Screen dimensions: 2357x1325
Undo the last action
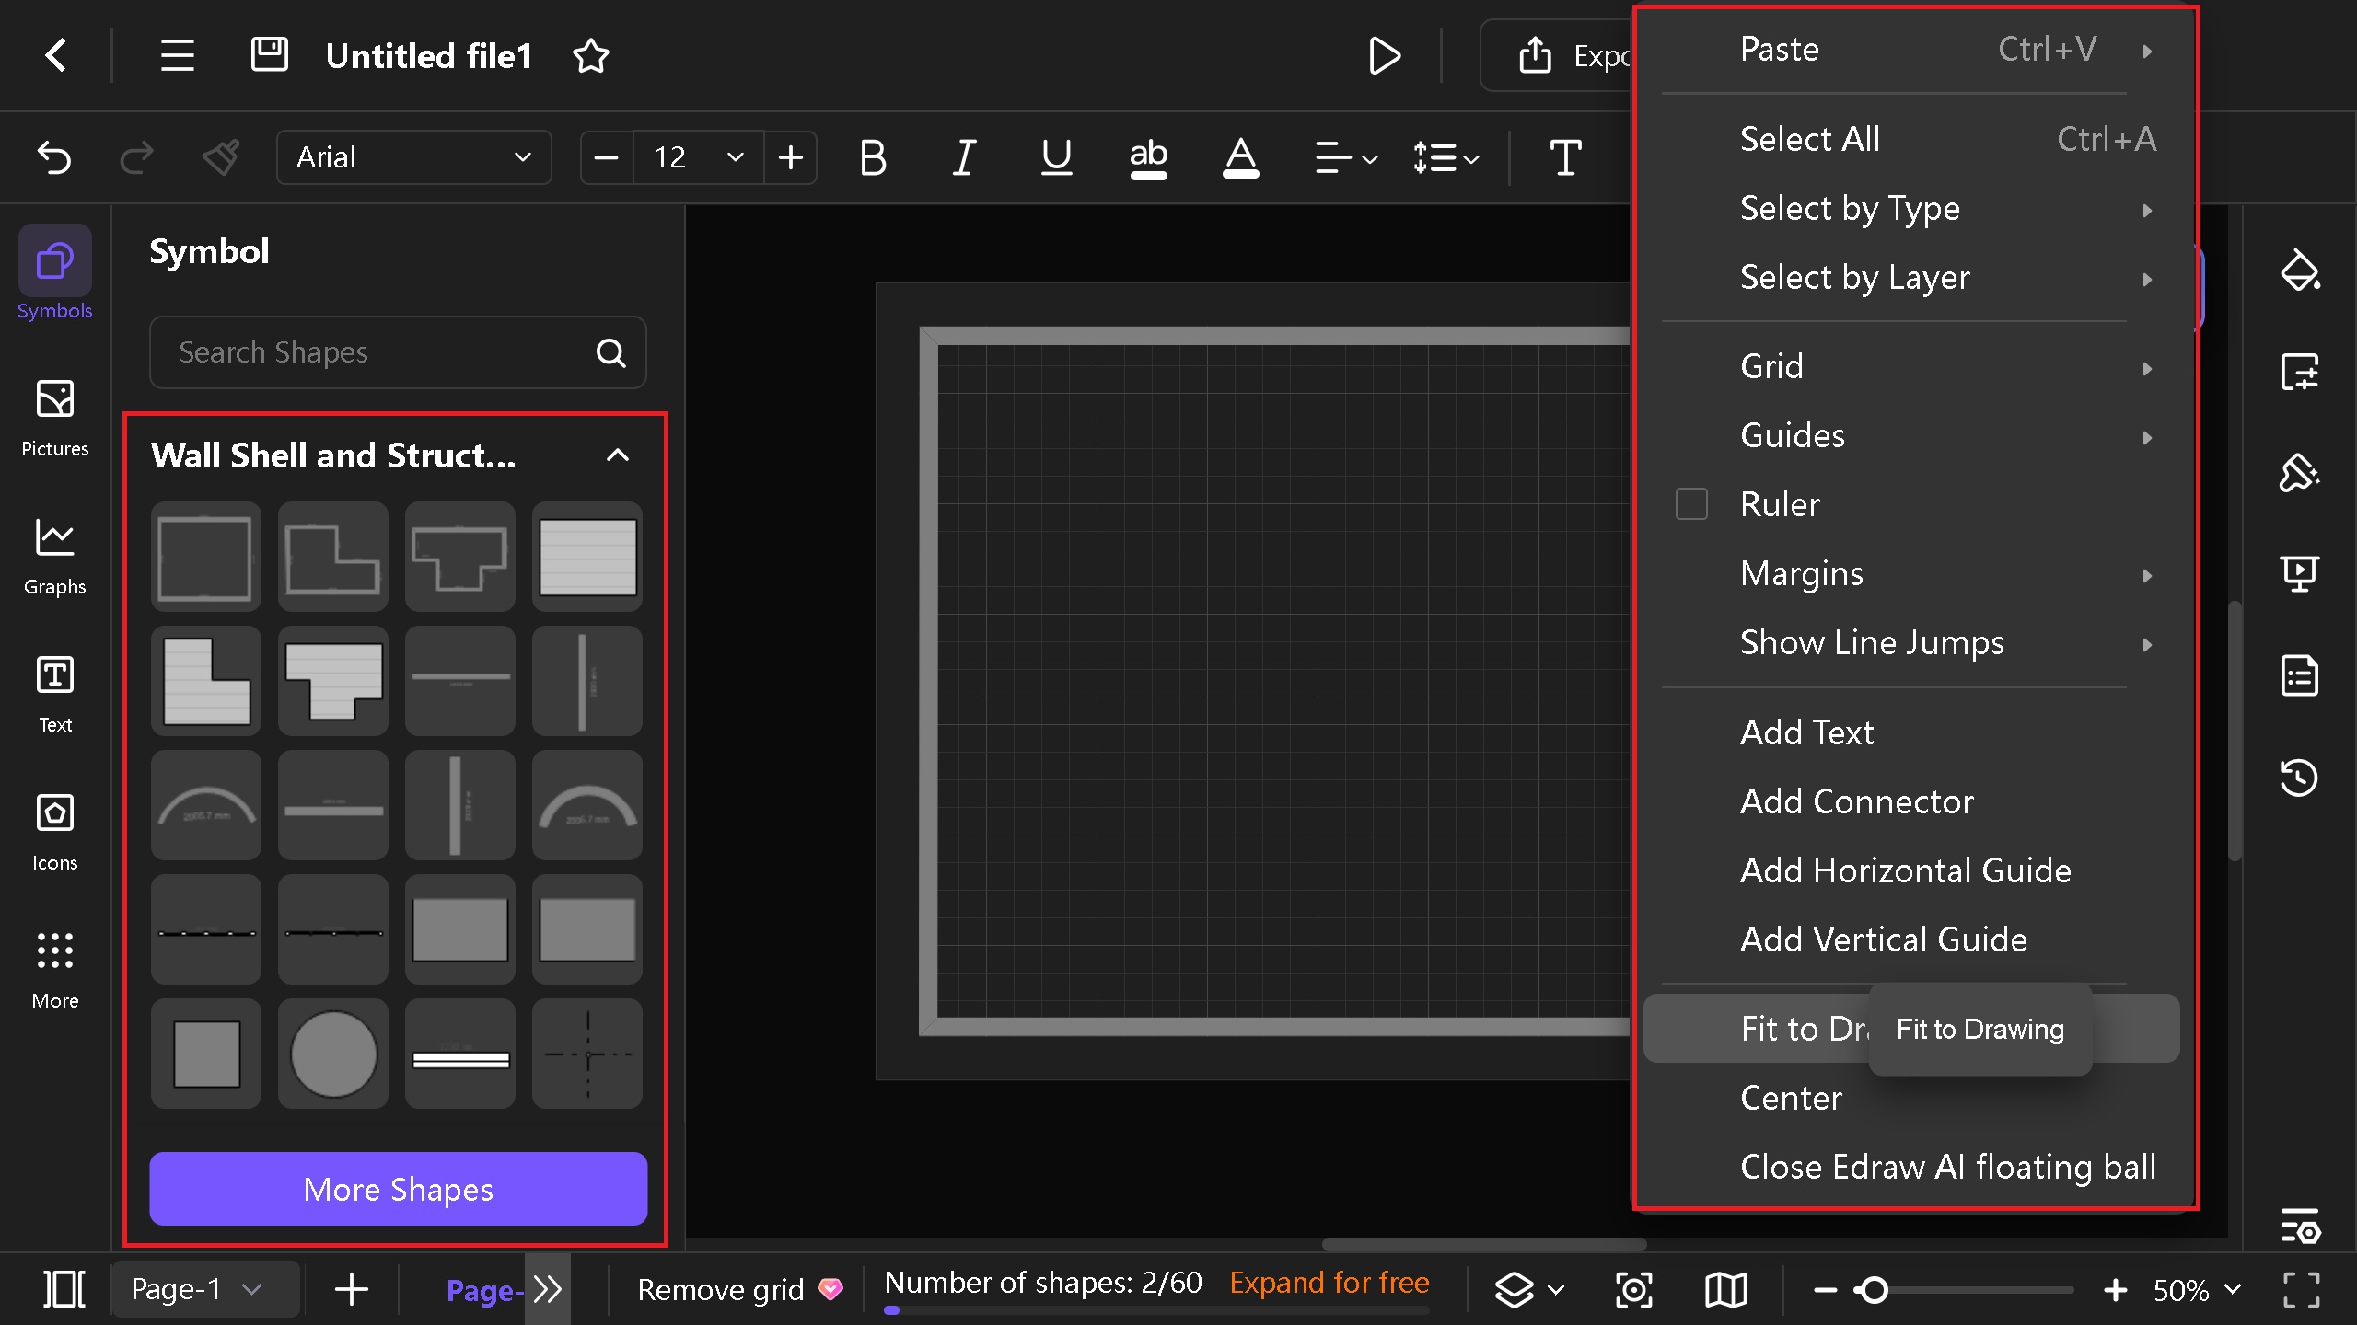tap(54, 157)
